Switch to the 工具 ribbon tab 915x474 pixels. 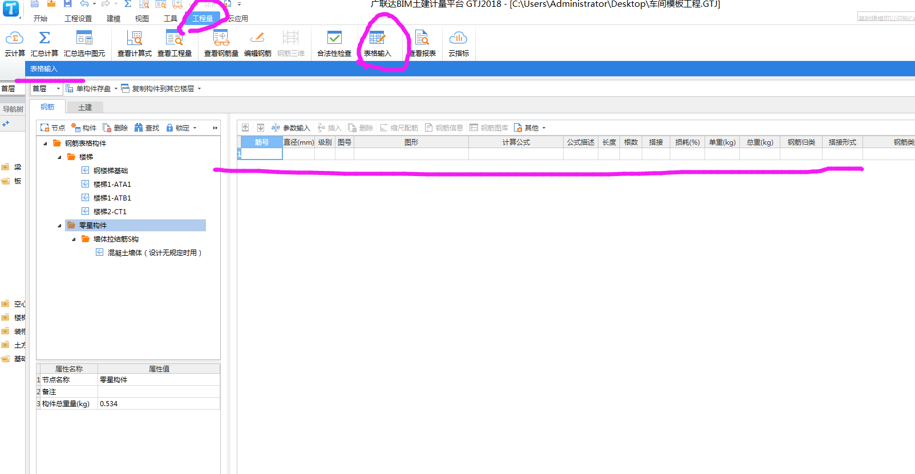pyautogui.click(x=171, y=18)
